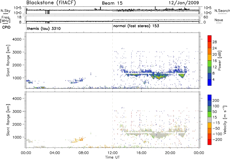This screenshot has width=230, height=159.
Task: Click the -50 label on velocity colorbar
Action: (x=216, y=128)
